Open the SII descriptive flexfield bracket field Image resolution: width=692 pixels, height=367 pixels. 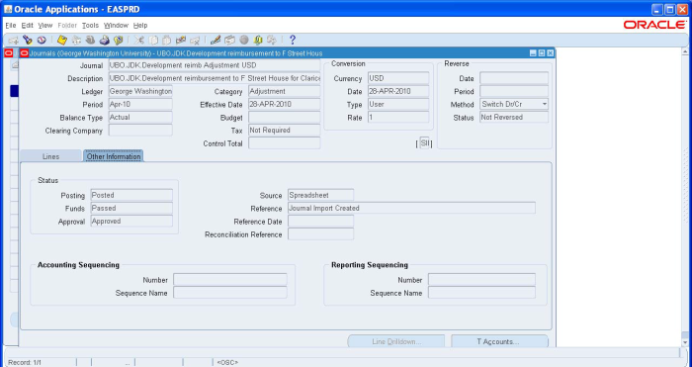(424, 143)
